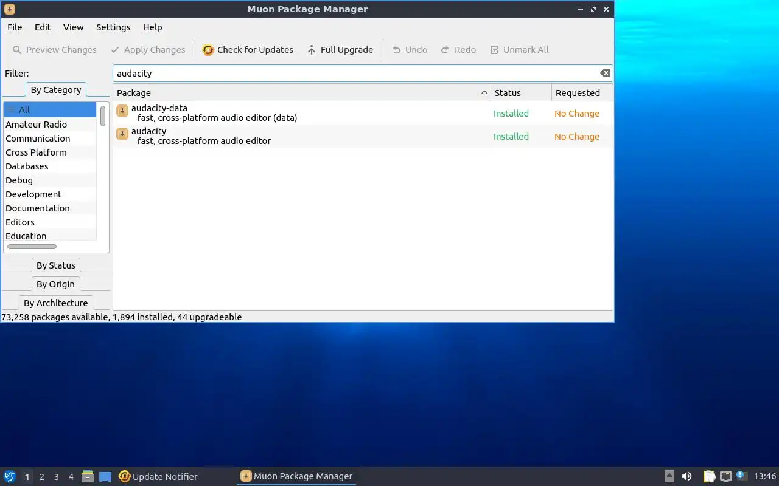The width and height of the screenshot is (779, 486).
Task: Open the file manager taskbar icon
Action: pos(88,477)
